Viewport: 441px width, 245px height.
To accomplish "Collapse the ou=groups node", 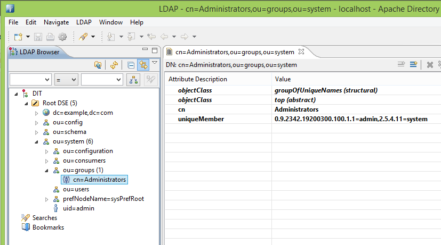I will [46, 171].
